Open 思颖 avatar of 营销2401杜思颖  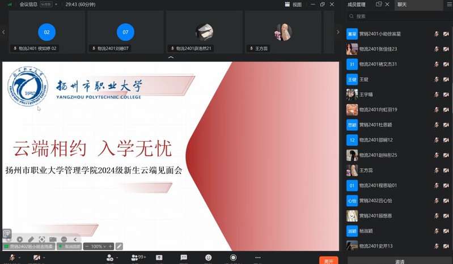point(352,125)
